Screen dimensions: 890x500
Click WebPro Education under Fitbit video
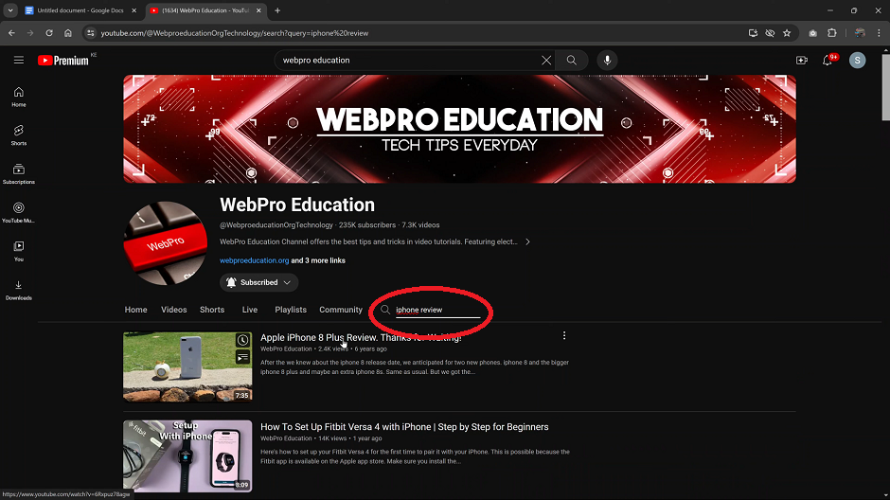(x=286, y=438)
